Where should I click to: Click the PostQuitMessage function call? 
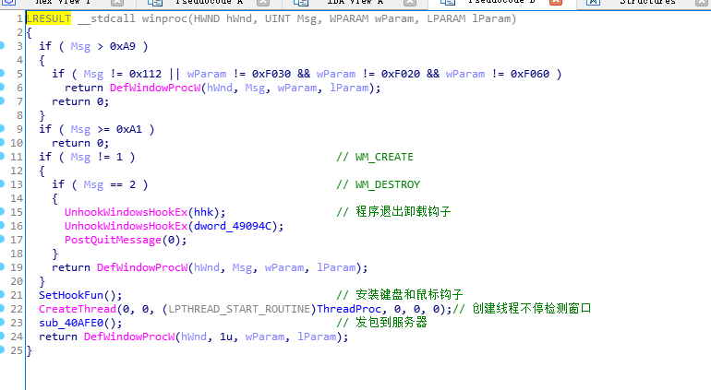click(113, 240)
